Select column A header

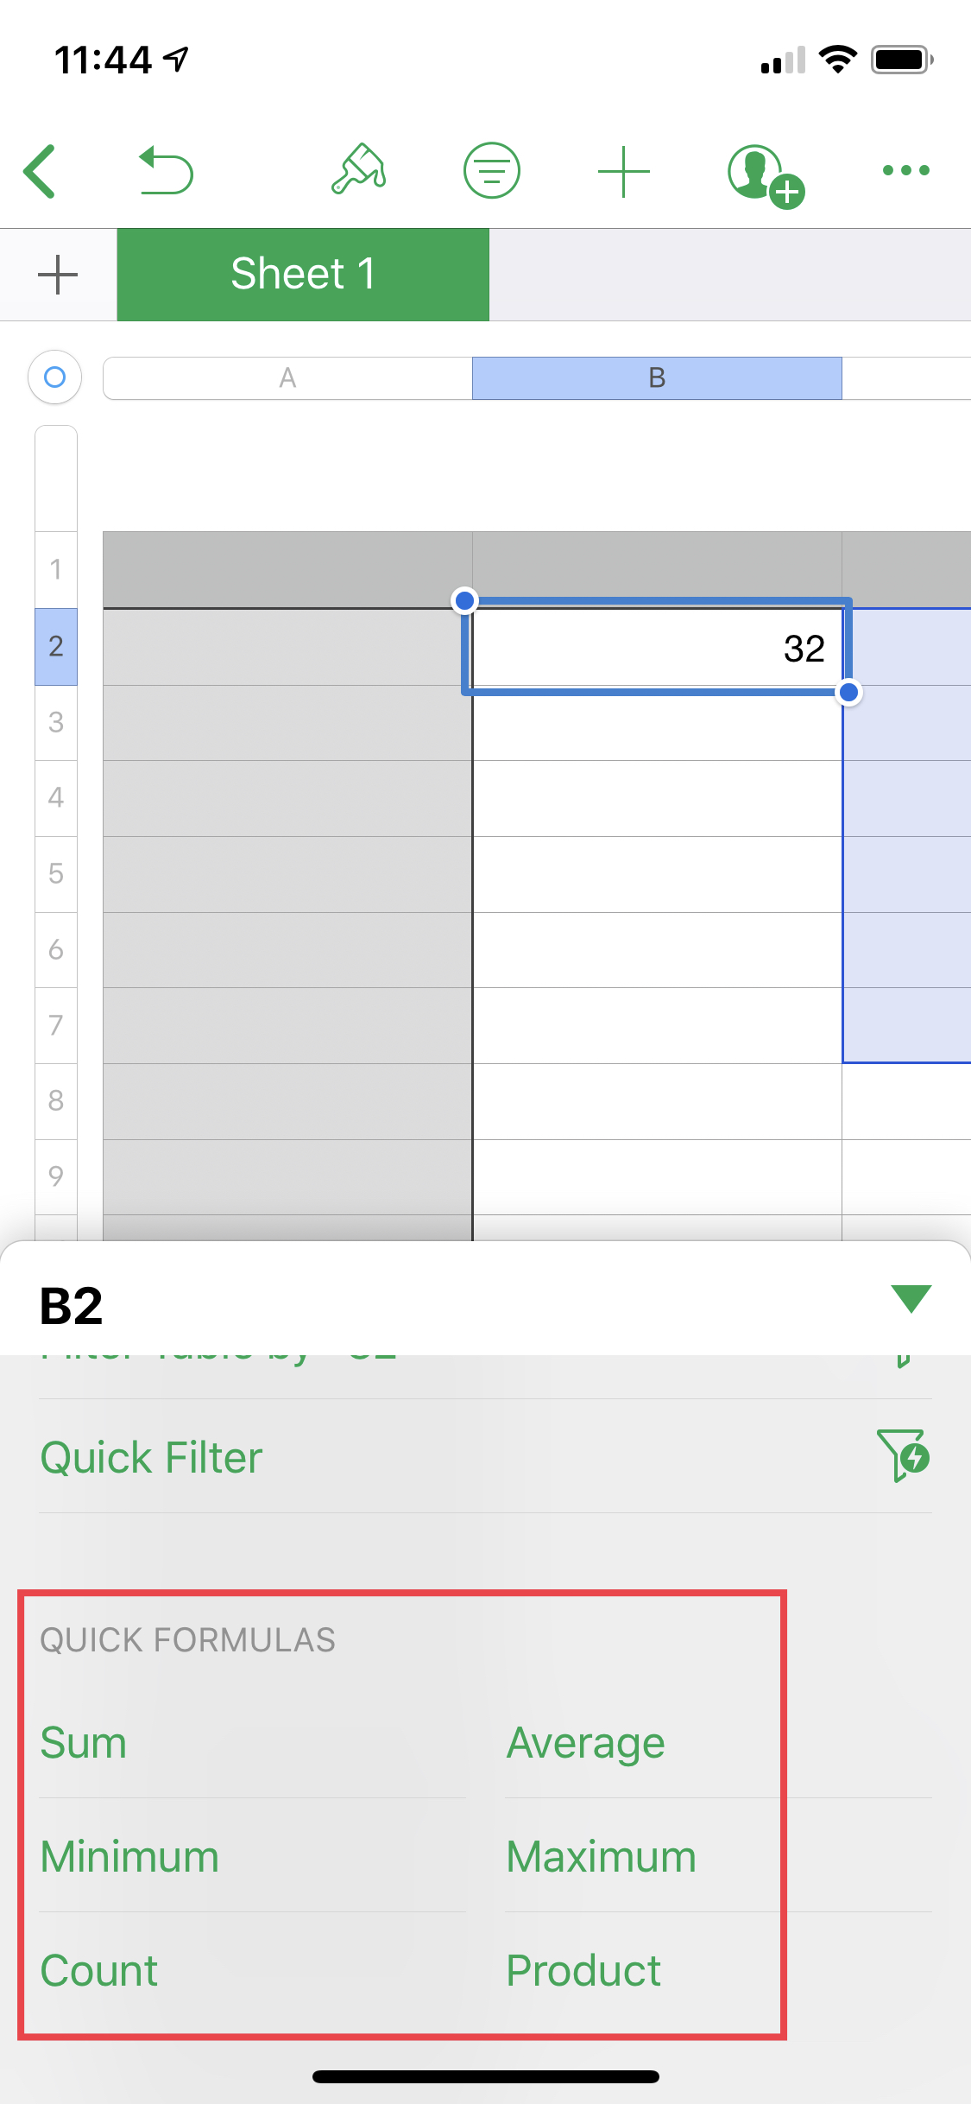coord(287,378)
